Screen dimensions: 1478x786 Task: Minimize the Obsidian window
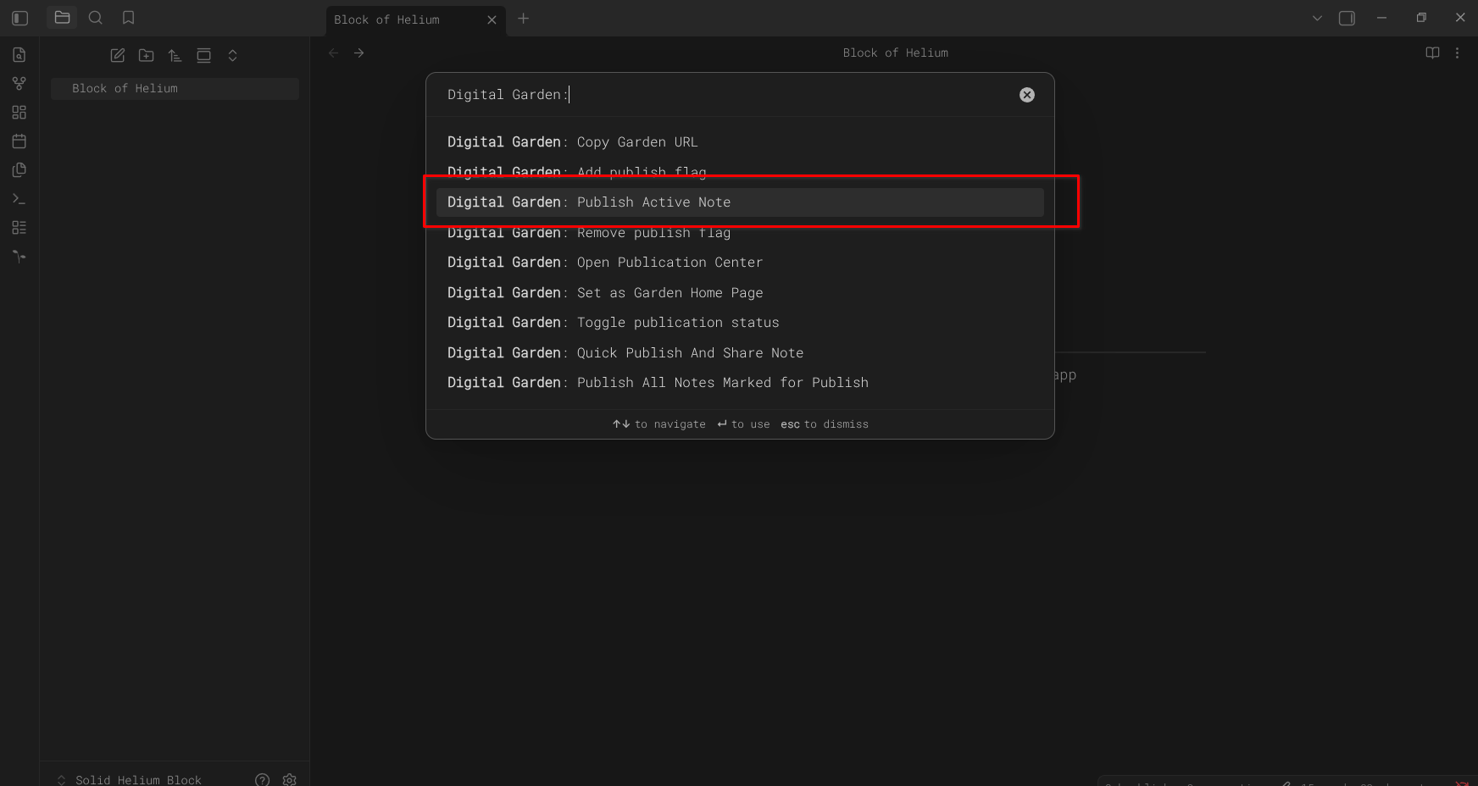click(1382, 18)
